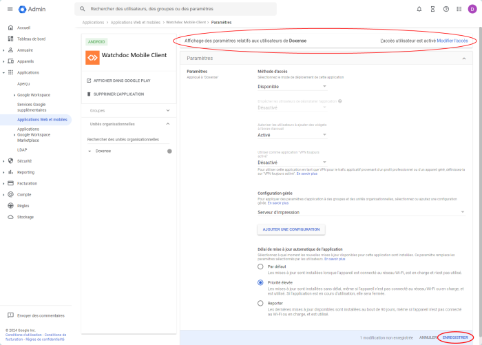Open the notifications bell icon
This screenshot has height=345, width=482.
click(419, 9)
